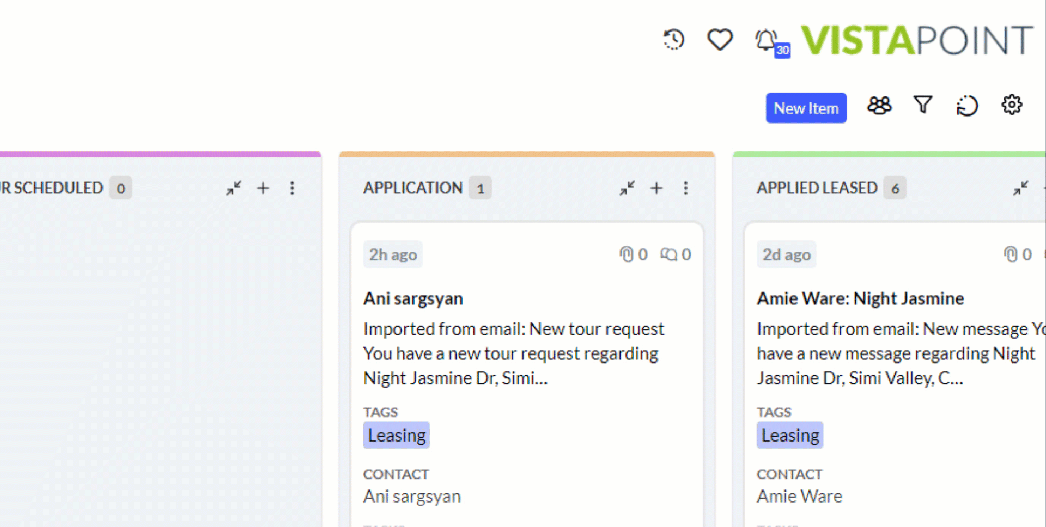The width and height of the screenshot is (1046, 527).
Task: Click the APPLIED LEASED column title
Action: point(817,188)
